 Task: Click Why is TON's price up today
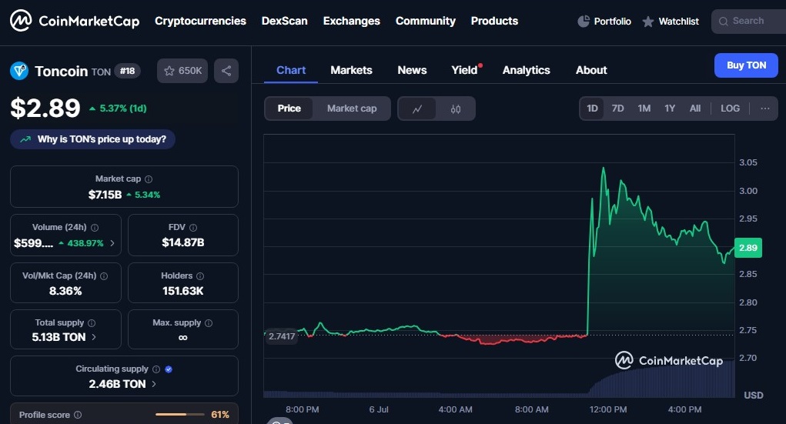92,139
